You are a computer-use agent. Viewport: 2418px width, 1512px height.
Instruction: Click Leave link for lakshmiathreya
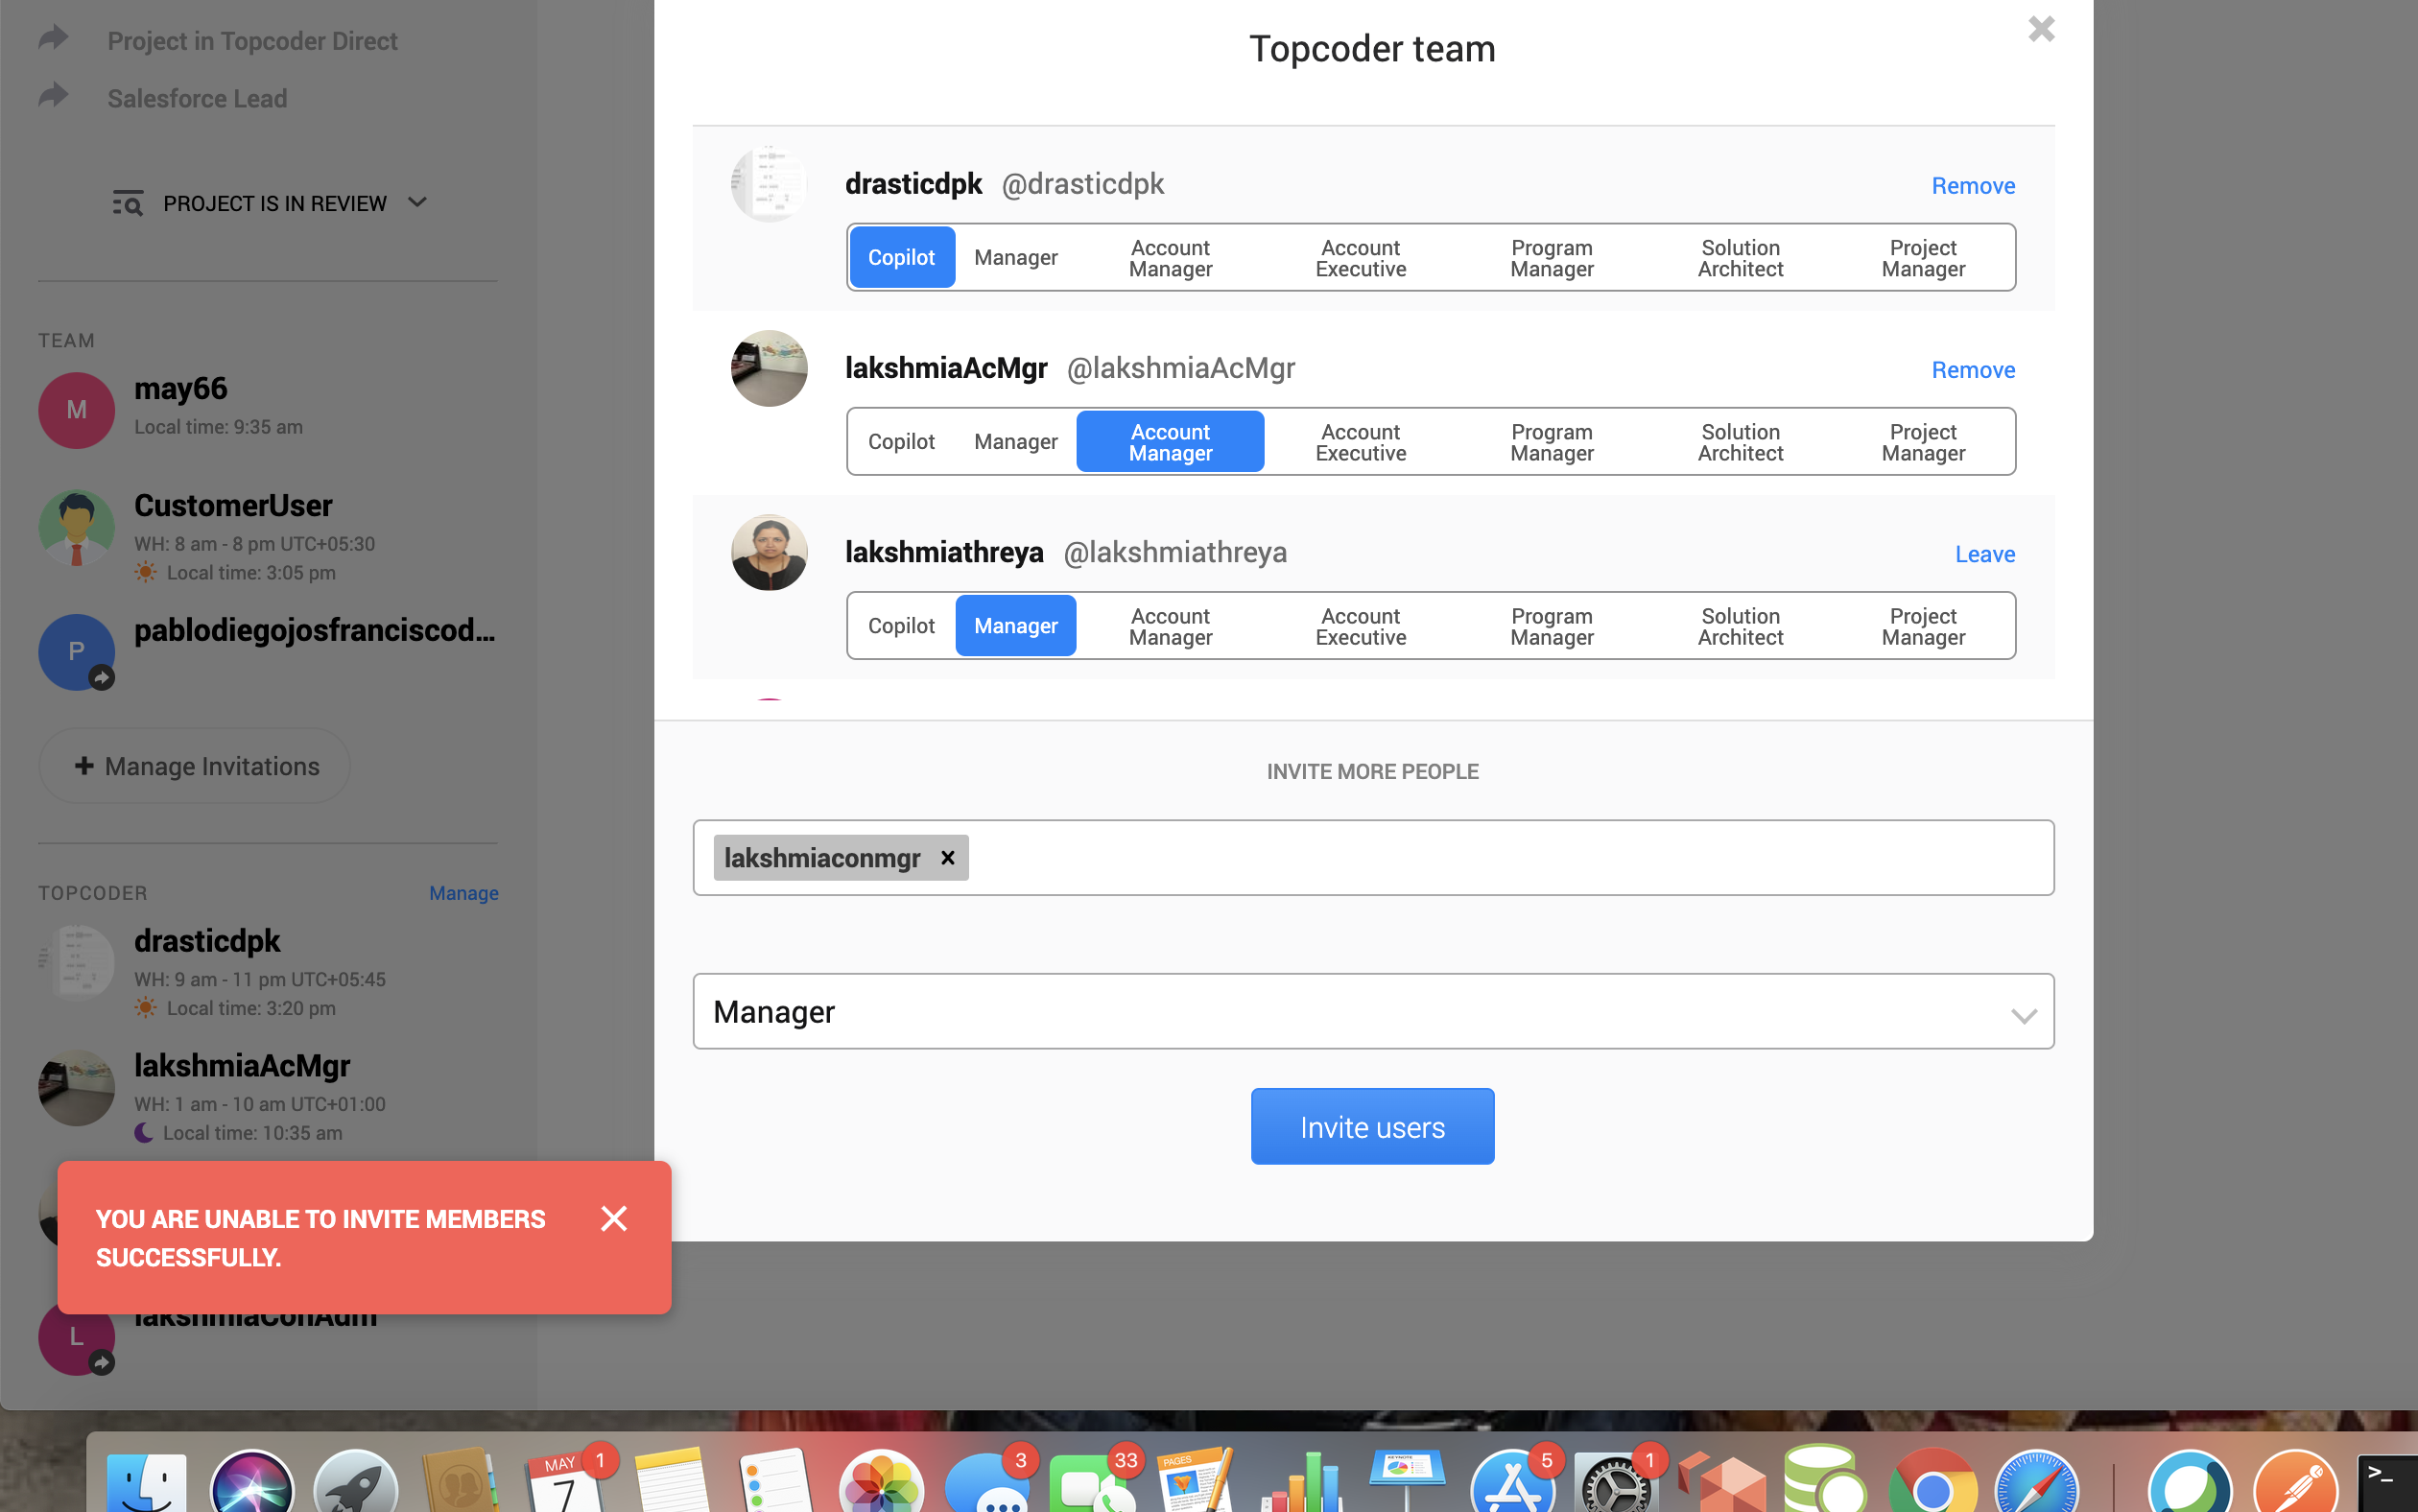pyautogui.click(x=1984, y=554)
